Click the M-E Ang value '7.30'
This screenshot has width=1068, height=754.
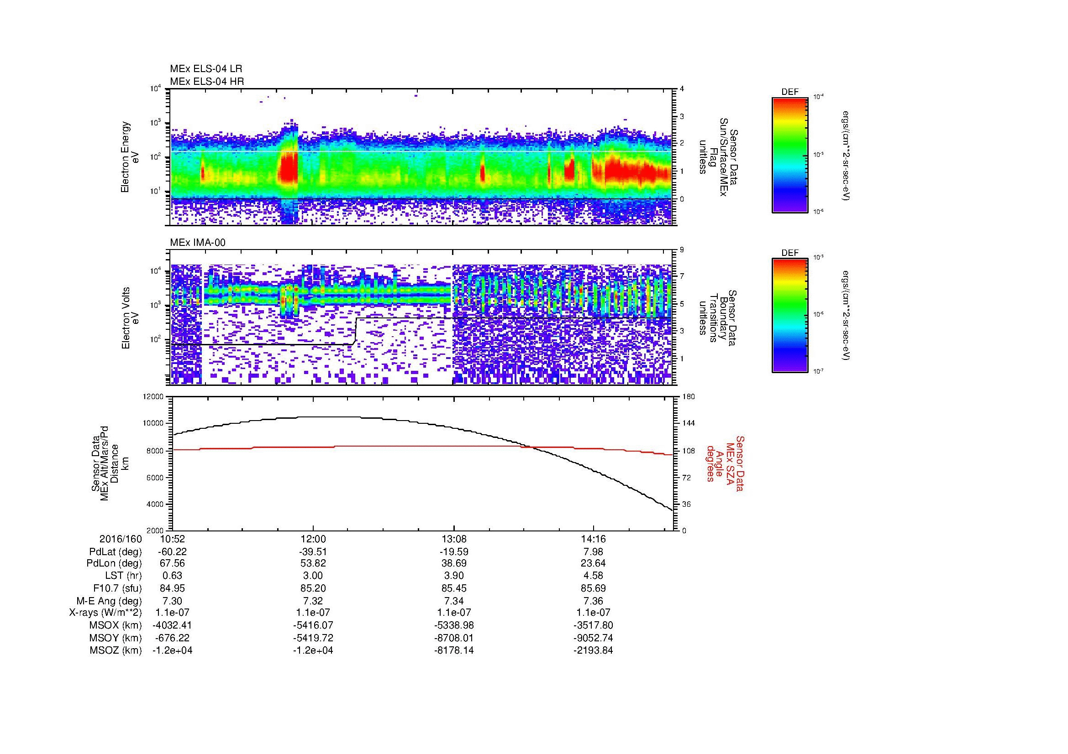coord(173,601)
